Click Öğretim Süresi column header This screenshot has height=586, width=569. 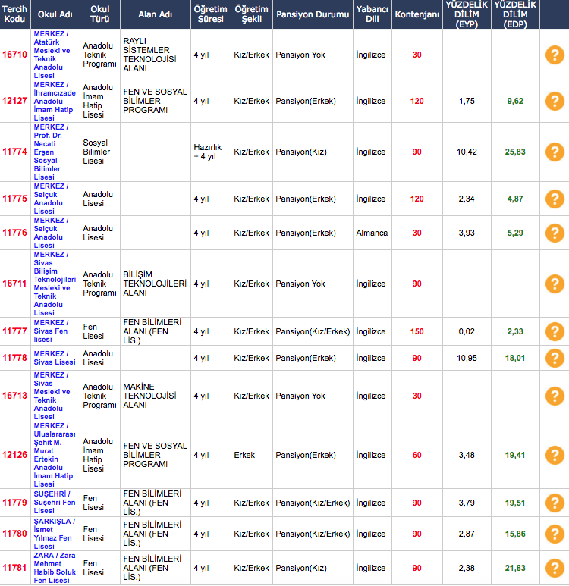[x=211, y=14]
